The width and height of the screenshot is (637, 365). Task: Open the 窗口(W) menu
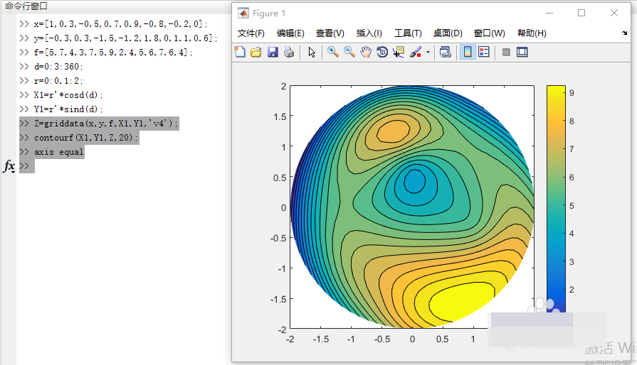pyautogui.click(x=490, y=33)
